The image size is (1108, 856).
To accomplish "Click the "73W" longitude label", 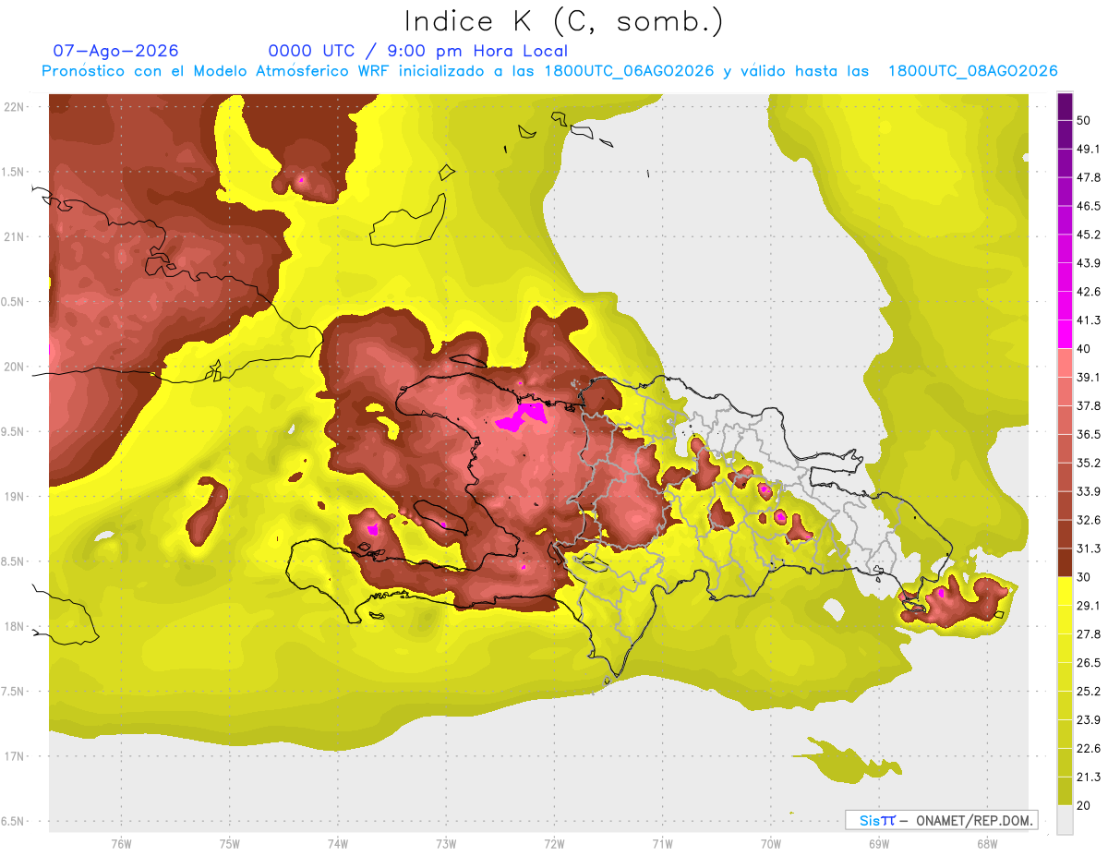I will pyautogui.click(x=446, y=843).
